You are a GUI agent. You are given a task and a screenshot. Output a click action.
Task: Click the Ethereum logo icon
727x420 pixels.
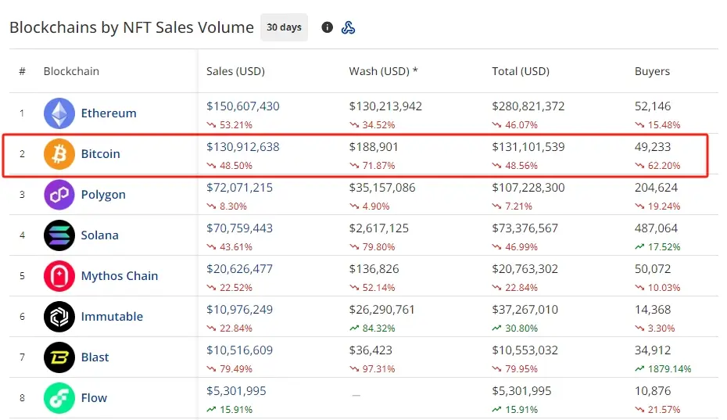point(59,113)
